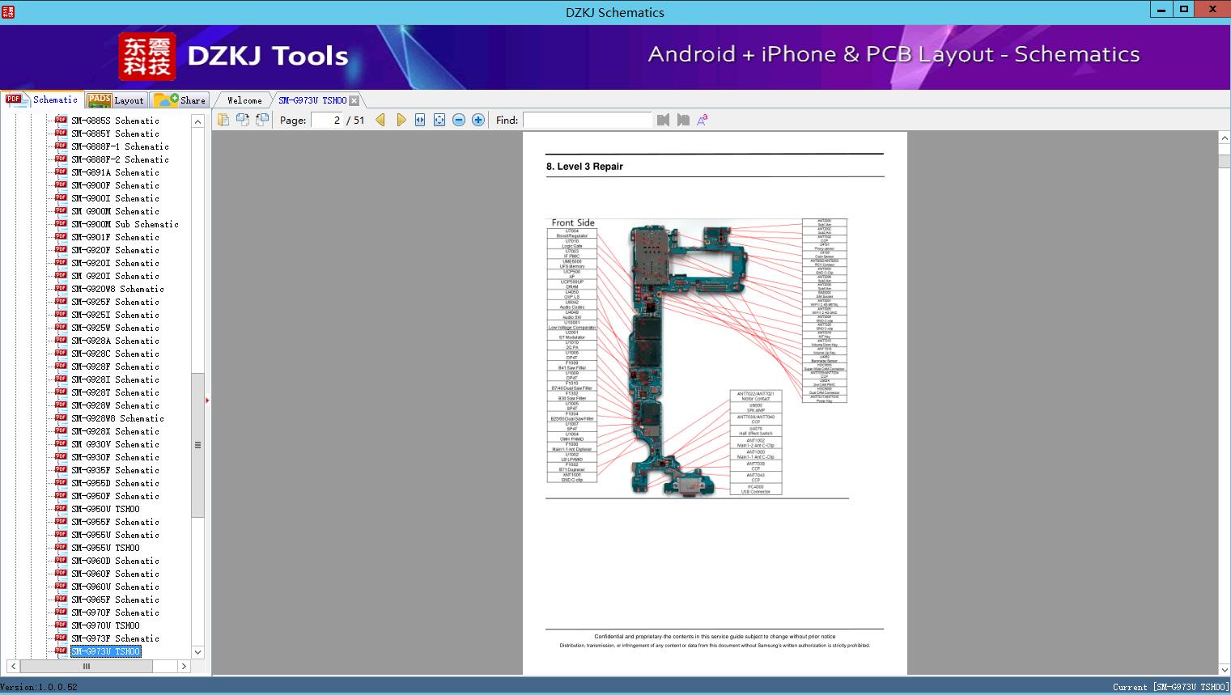
Task: Open SM-G901F Schematic
Action: click(115, 237)
